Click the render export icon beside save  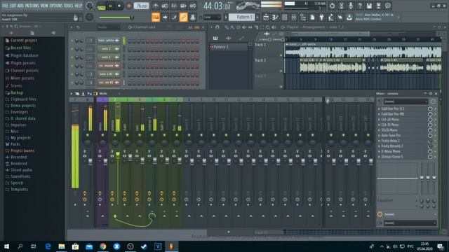pyautogui.click(x=379, y=6)
